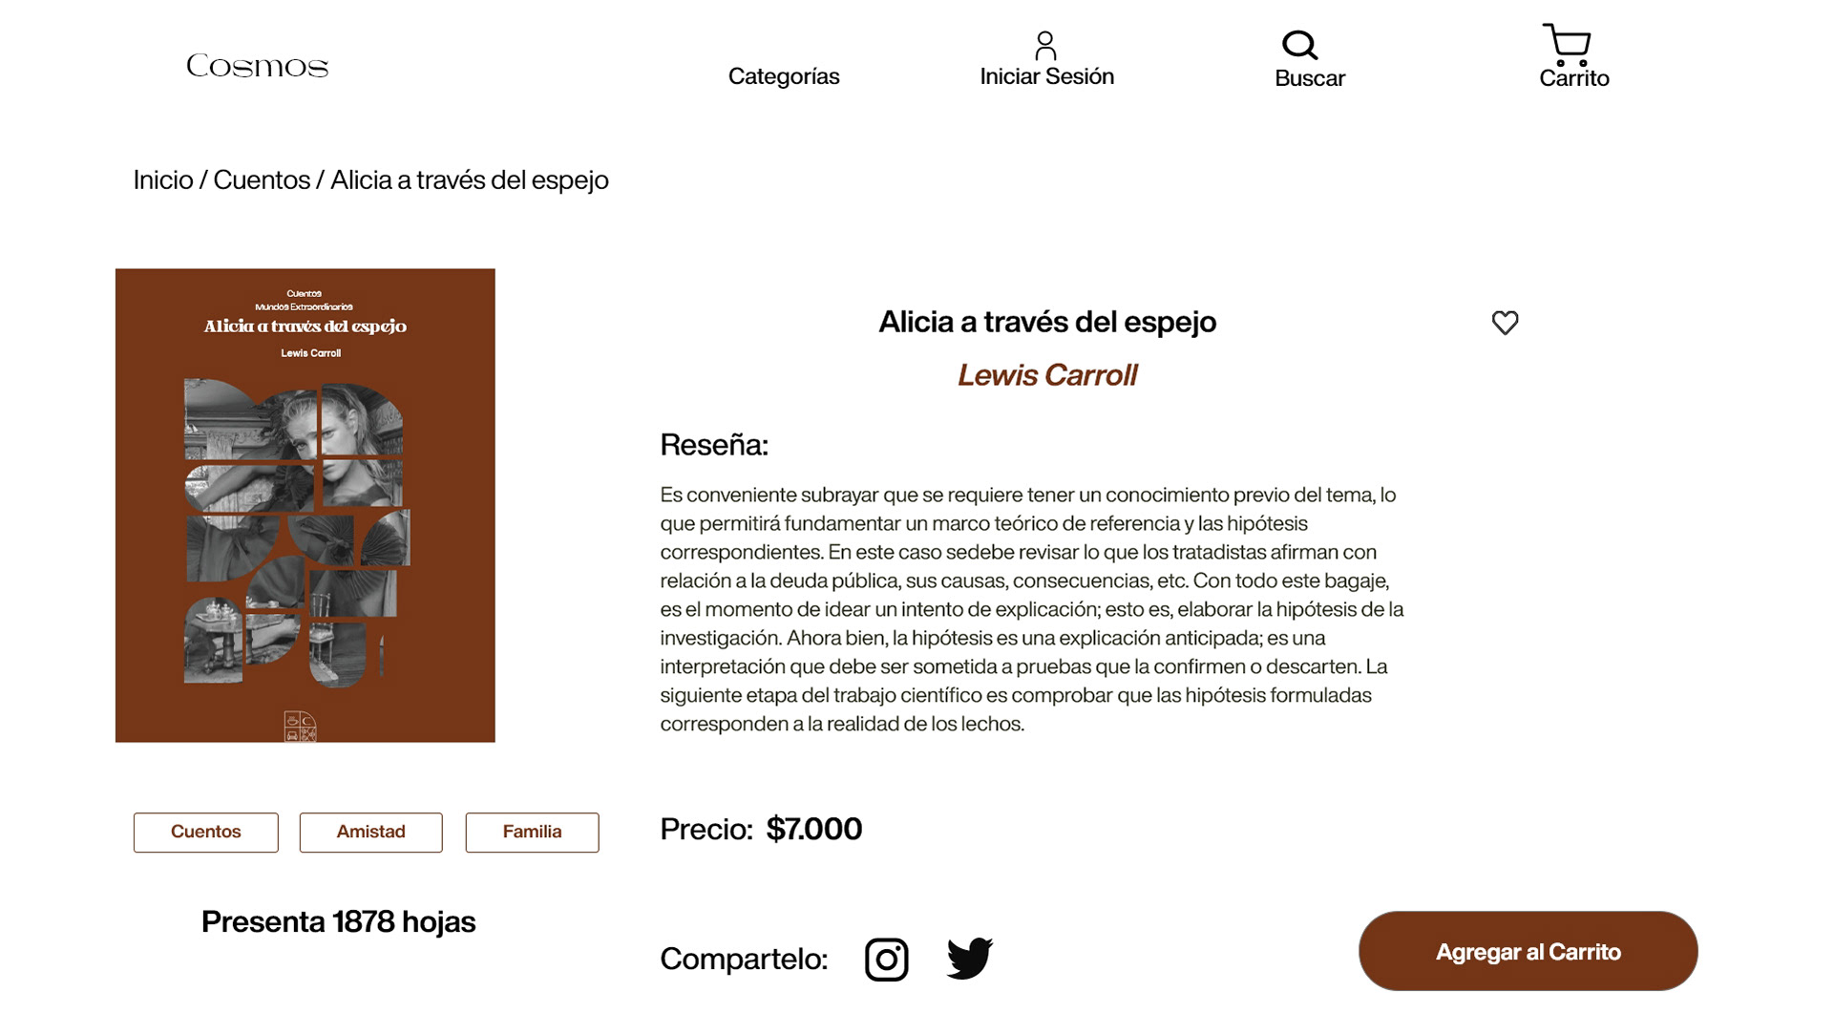Image resolution: width=1833 pixels, height=1034 pixels.
Task: Open Cuentos breadcrumb link
Action: [262, 179]
